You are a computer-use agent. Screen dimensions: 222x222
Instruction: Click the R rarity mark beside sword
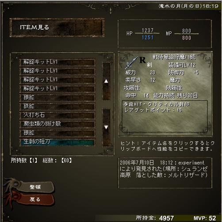[x=142, y=60]
